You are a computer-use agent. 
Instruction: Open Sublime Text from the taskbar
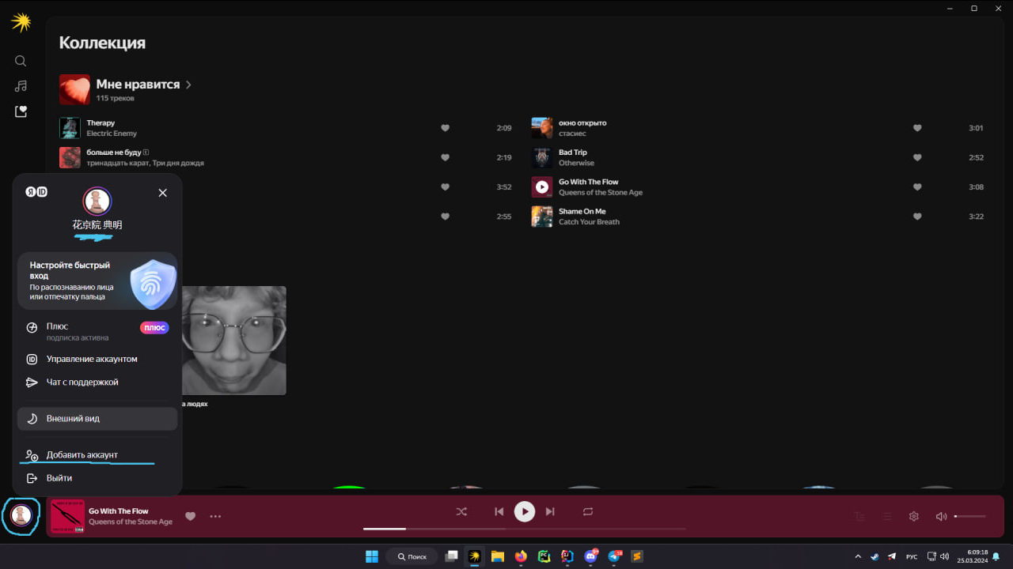(x=637, y=556)
